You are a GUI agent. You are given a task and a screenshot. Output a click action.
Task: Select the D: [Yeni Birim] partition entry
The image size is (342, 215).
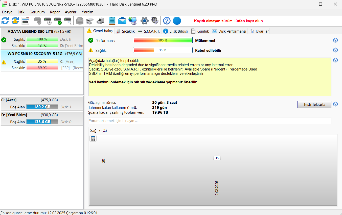pyautogui.click(x=42, y=118)
